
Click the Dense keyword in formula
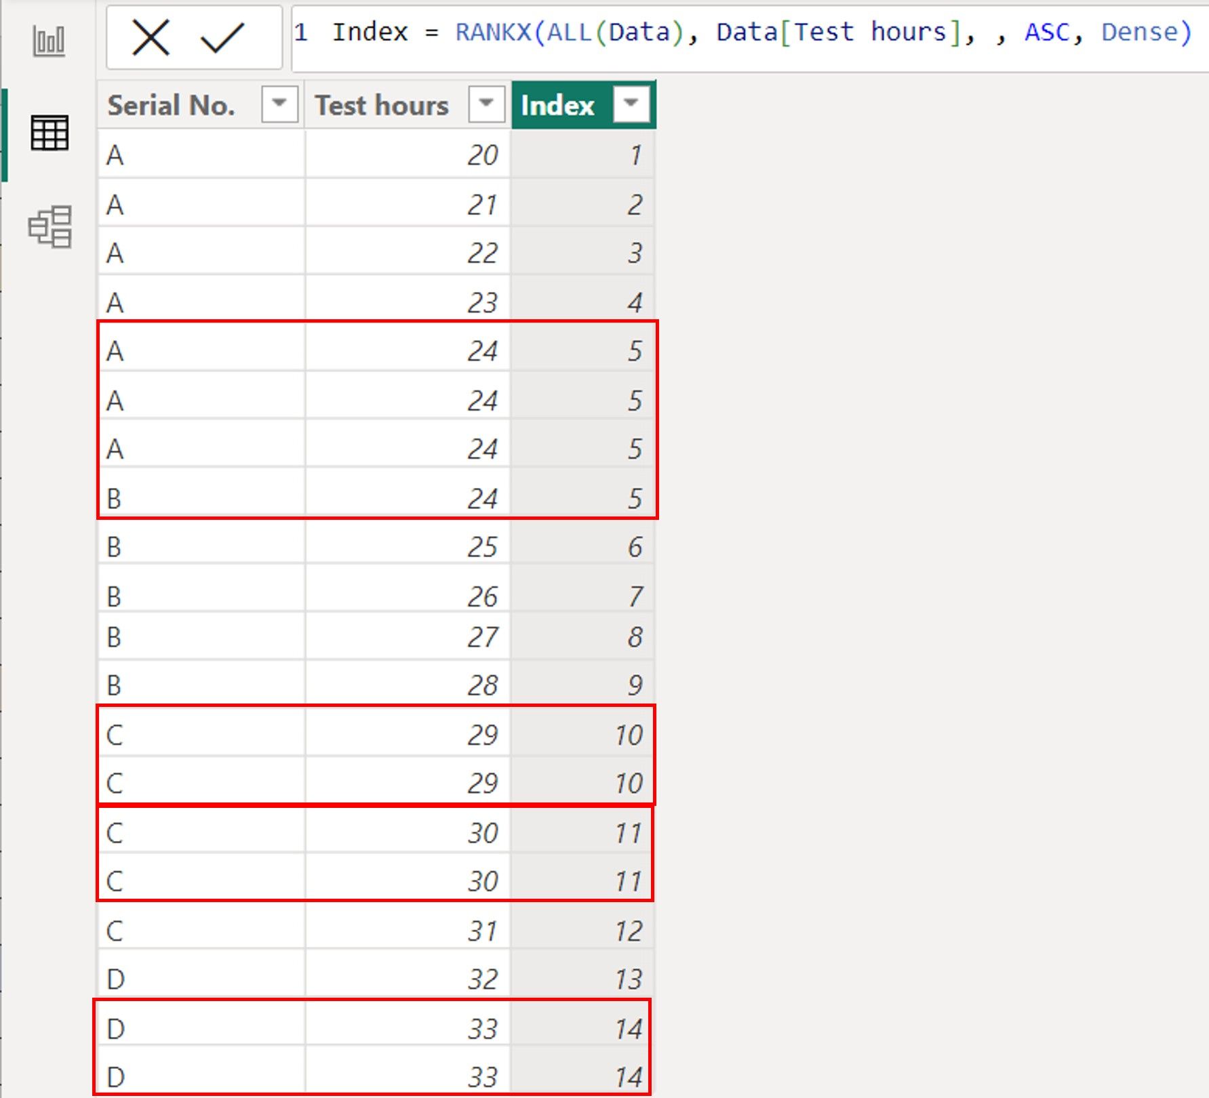coord(1139,32)
